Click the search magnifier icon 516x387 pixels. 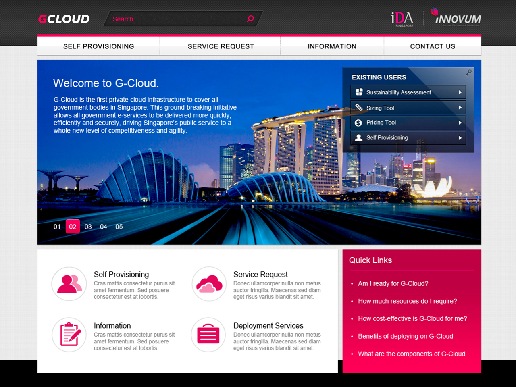[250, 19]
